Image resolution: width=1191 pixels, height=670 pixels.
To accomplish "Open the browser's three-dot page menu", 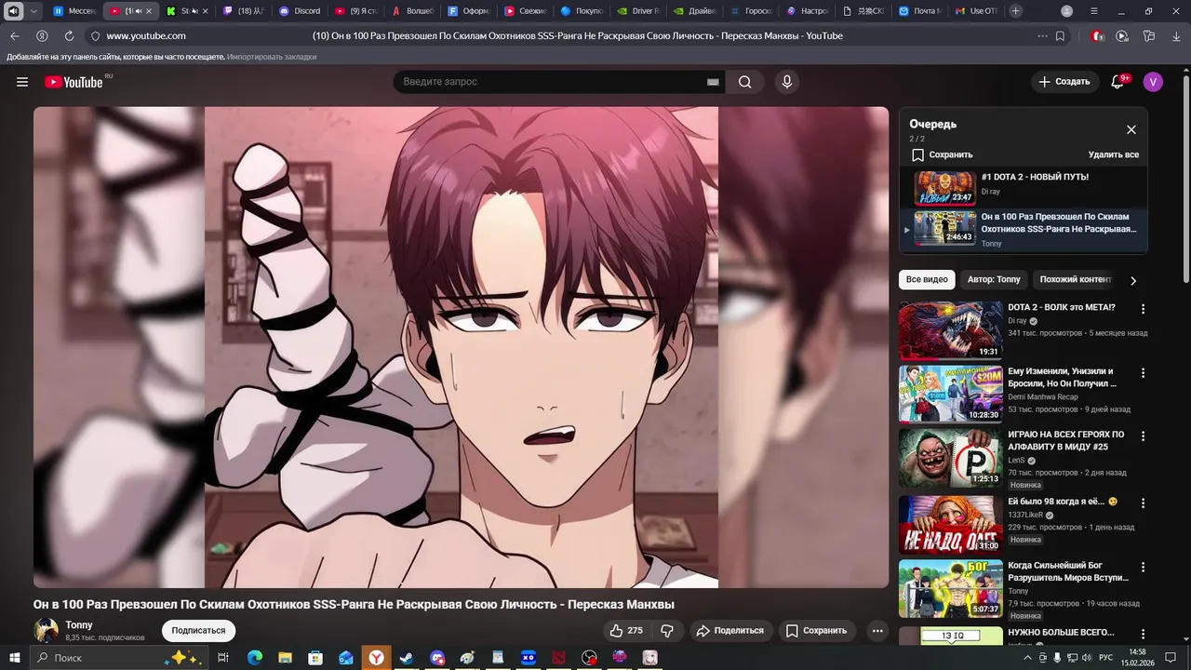I will (1042, 35).
